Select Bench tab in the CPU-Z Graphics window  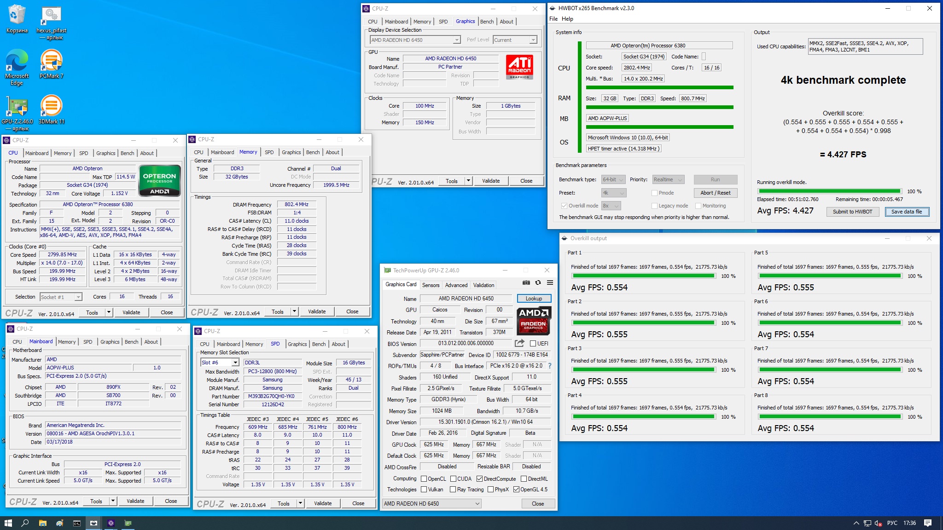tap(487, 22)
